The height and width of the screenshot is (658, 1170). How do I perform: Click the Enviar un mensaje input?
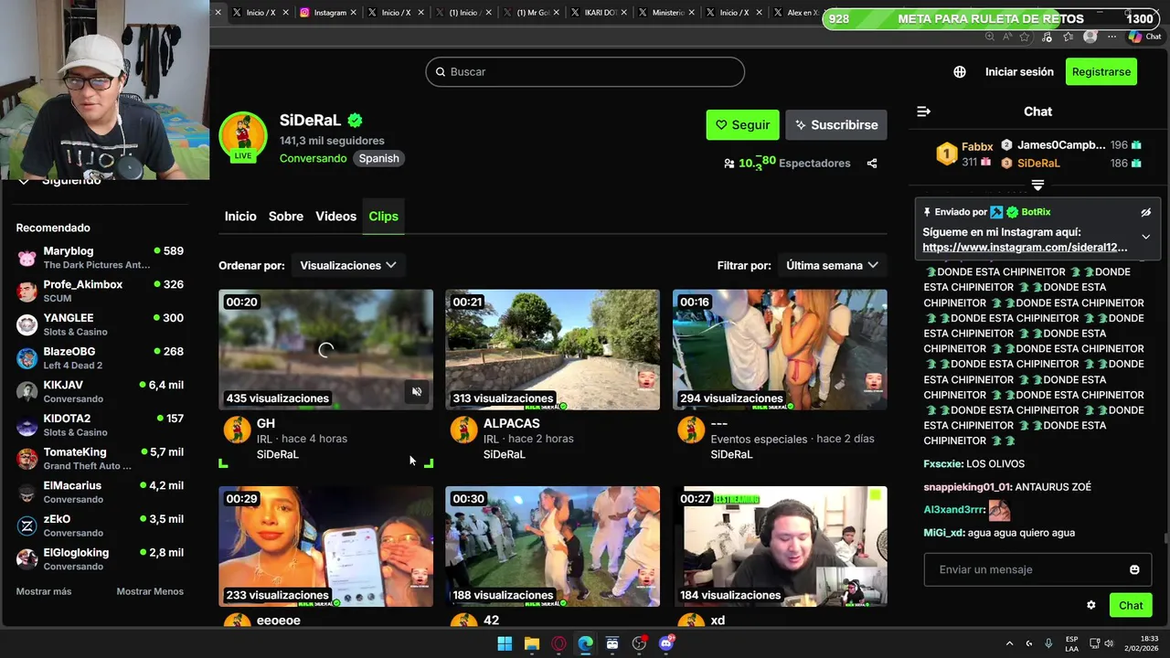[1037, 569]
